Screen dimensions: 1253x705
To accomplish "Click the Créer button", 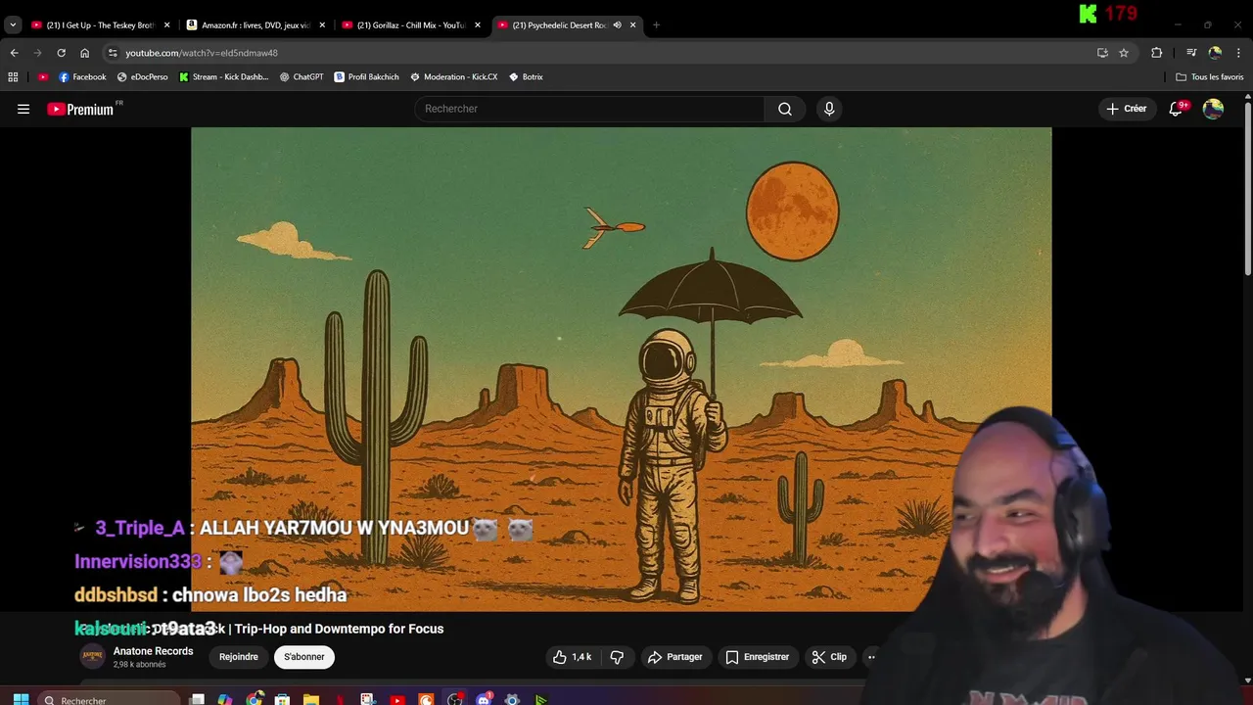I will (1127, 109).
